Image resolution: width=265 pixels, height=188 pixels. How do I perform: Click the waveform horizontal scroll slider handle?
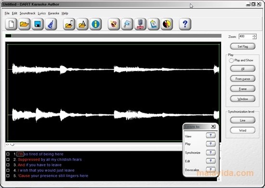[12, 145]
